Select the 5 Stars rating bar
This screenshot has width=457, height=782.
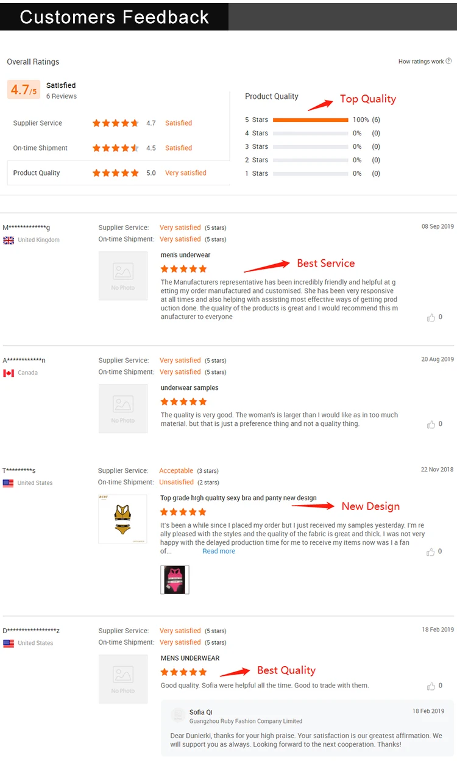coord(311,120)
